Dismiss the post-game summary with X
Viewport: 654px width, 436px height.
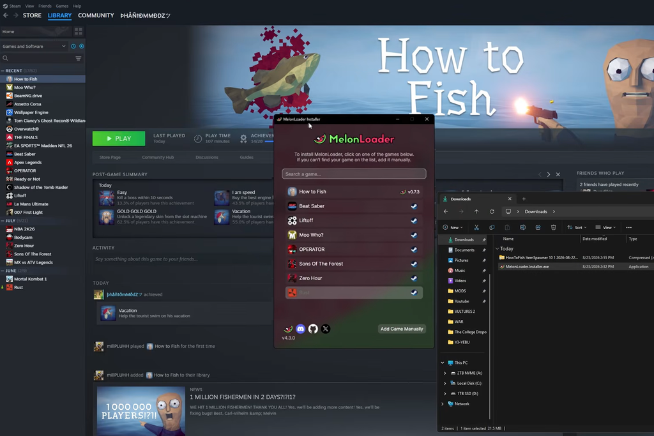click(x=558, y=174)
